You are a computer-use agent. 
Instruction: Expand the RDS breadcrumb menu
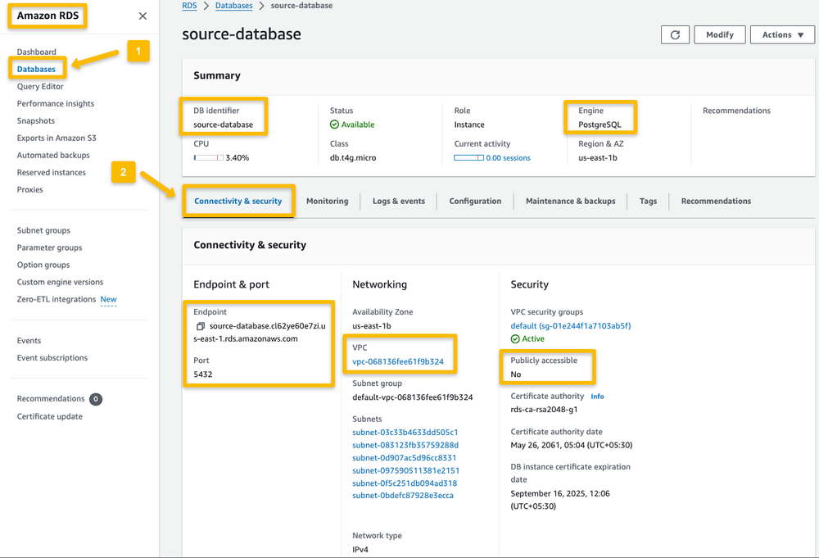[189, 5]
